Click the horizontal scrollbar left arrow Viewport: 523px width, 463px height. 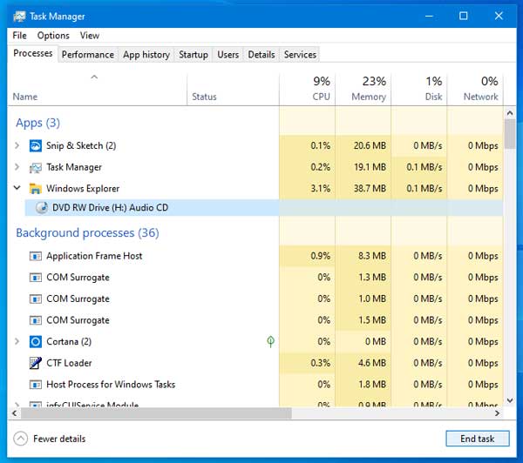coord(14,413)
